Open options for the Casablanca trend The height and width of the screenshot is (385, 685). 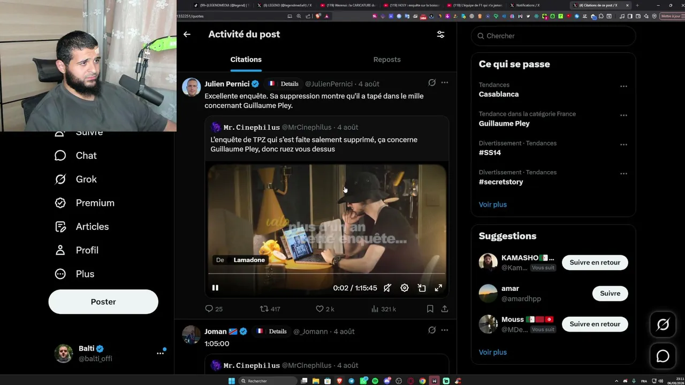tap(623, 86)
